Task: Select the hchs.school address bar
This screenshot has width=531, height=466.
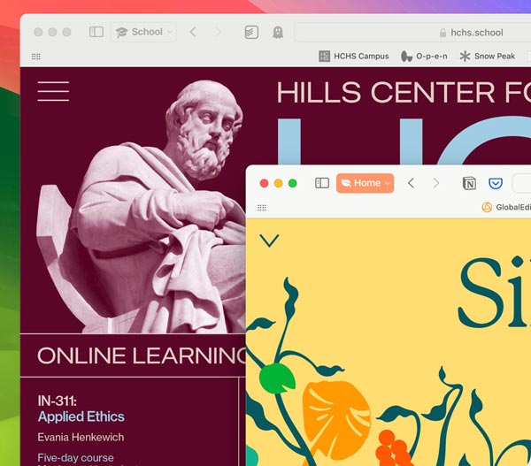Action: (x=413, y=33)
